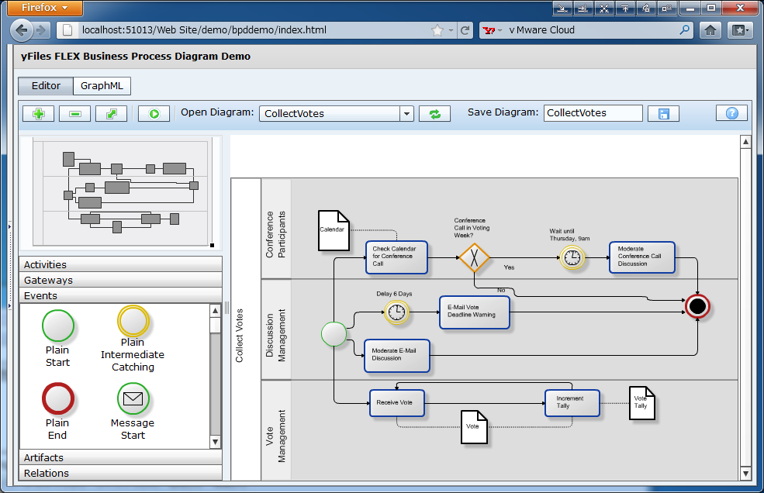Click the Yes edge label
764x493 pixels.
509,267
